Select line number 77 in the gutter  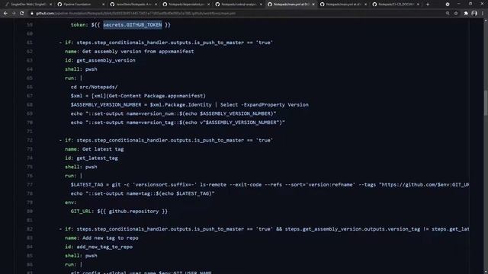coord(30,185)
